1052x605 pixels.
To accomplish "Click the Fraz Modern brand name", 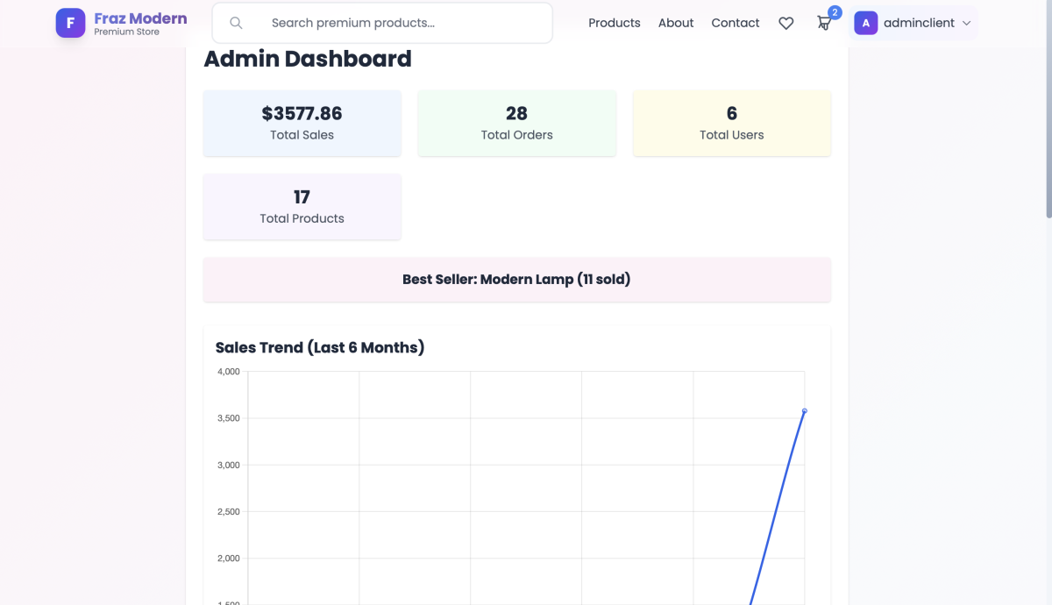I will click(x=140, y=18).
